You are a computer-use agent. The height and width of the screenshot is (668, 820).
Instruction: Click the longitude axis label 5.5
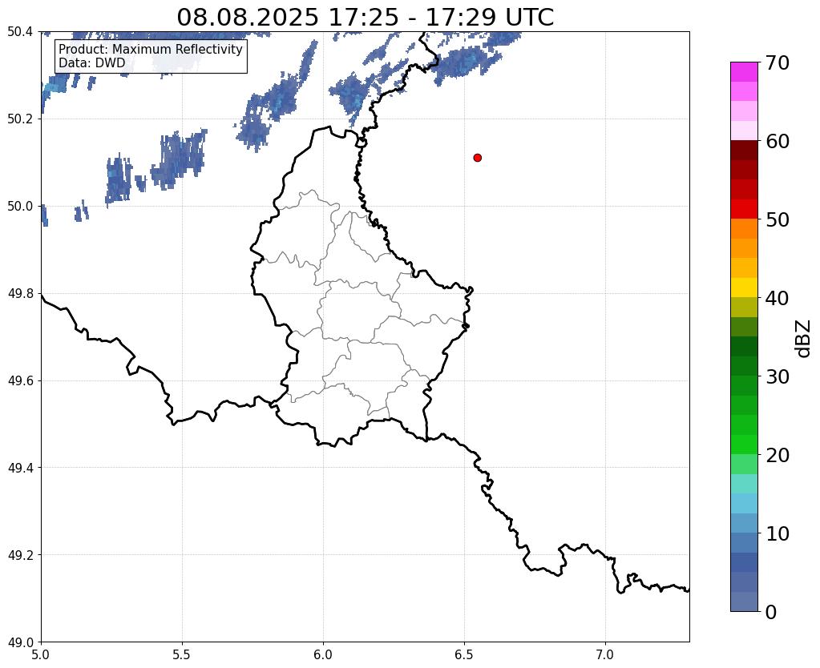182,654
